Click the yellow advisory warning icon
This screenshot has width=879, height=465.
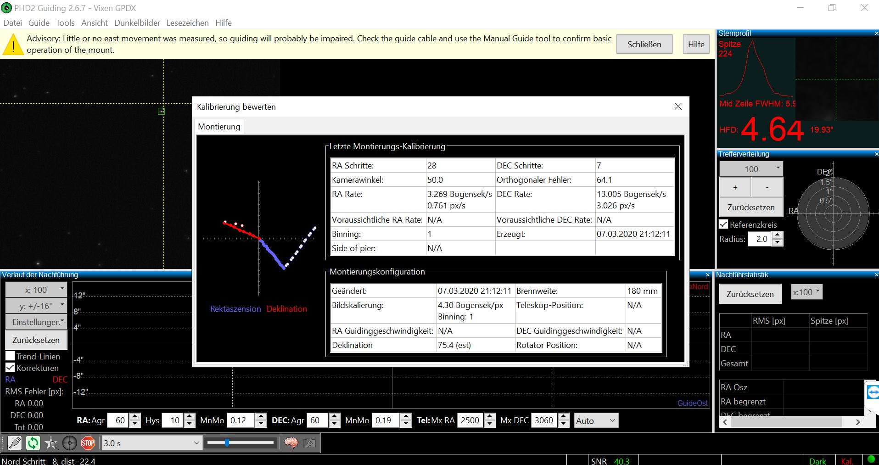click(13, 45)
